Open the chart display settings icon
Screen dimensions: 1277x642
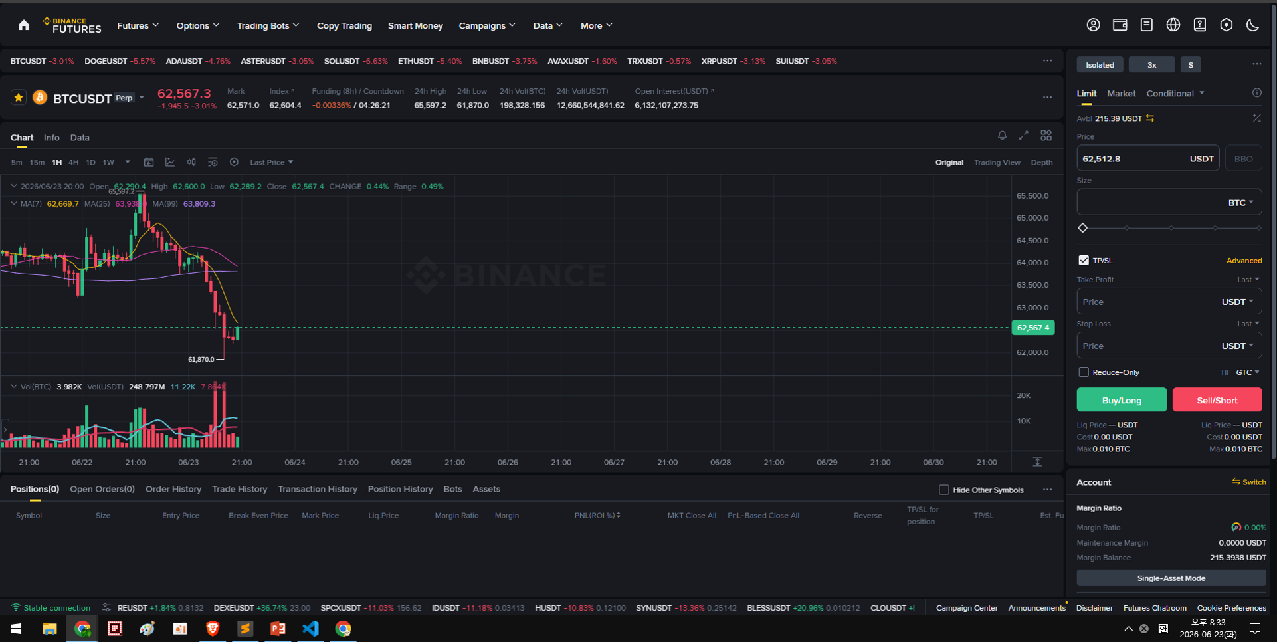(213, 162)
